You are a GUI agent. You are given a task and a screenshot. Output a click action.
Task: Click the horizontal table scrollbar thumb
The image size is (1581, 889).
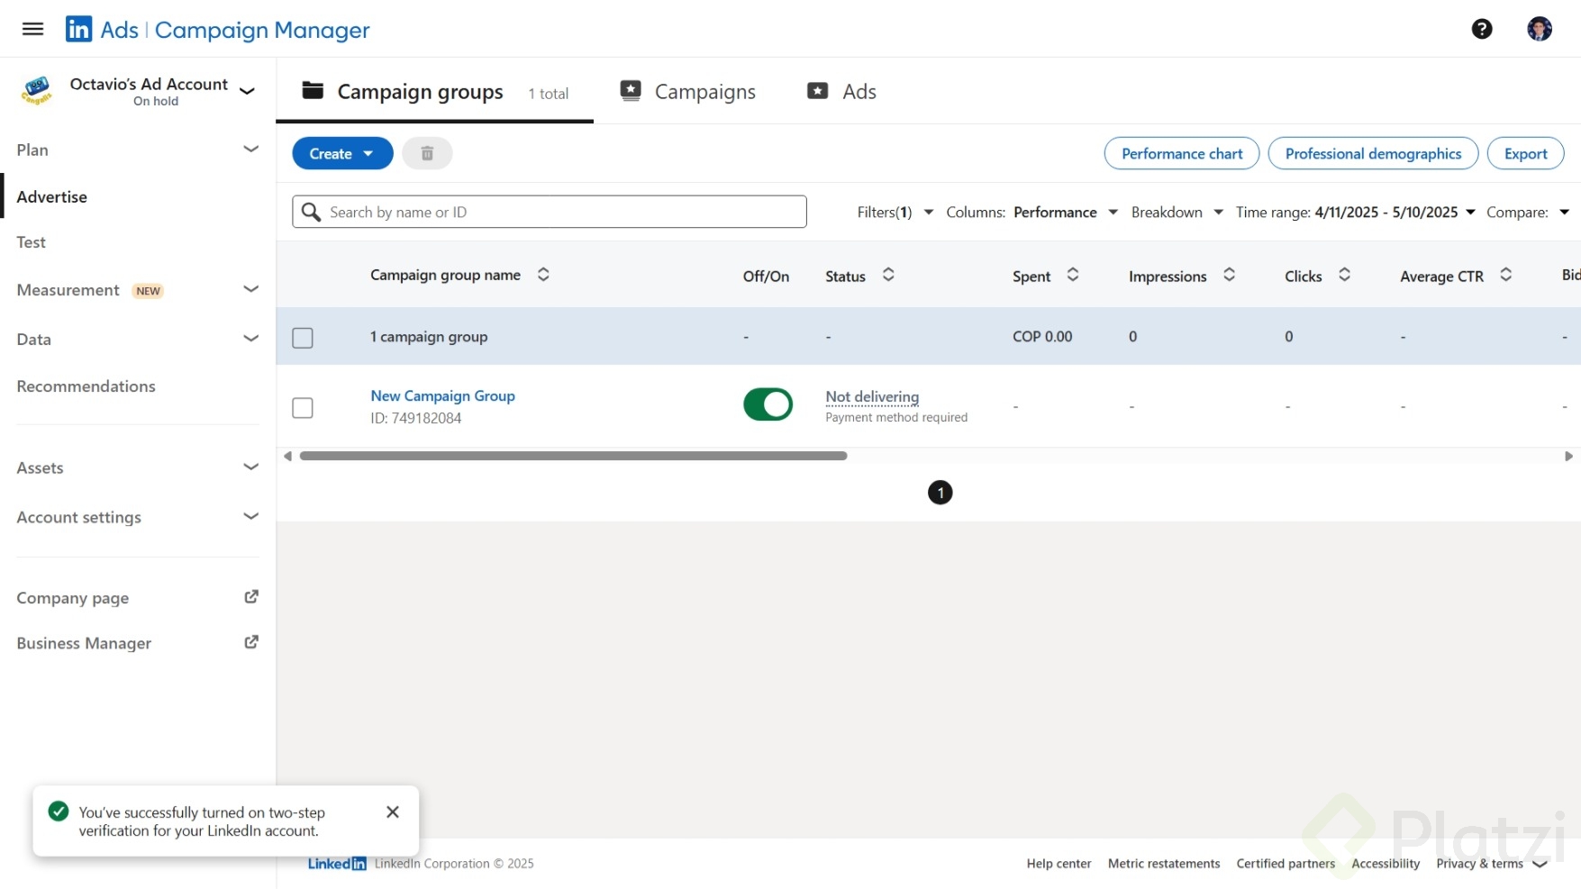(x=573, y=456)
